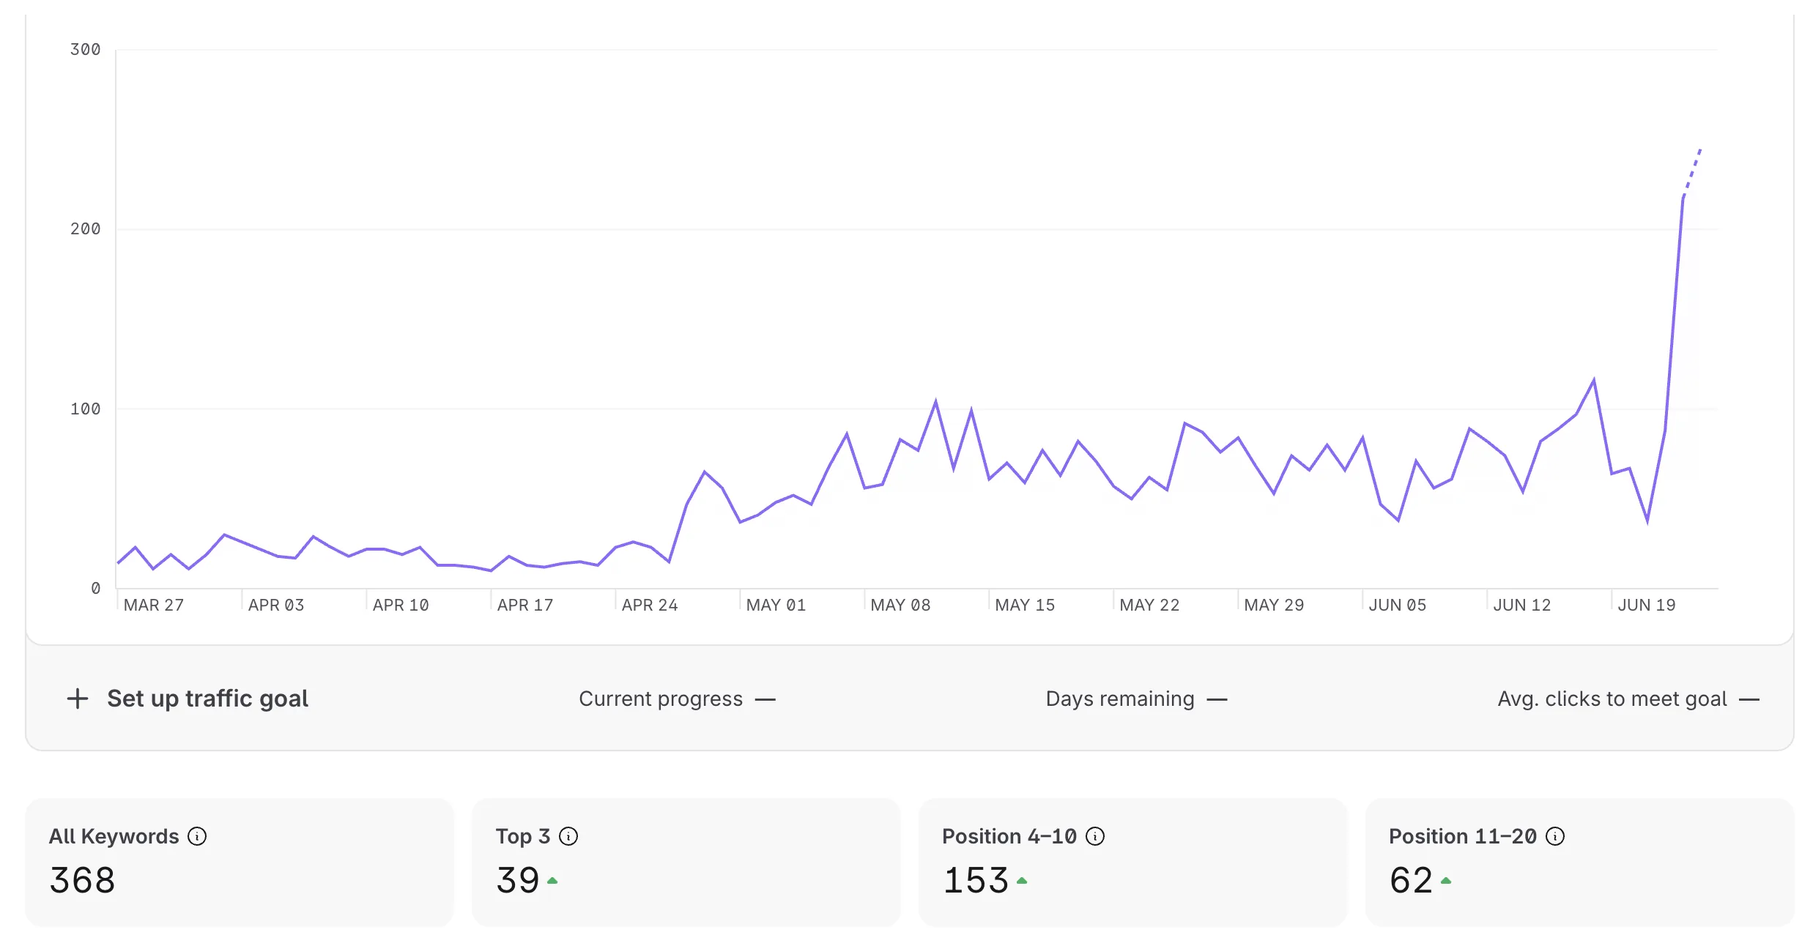Click the MAR 27 axis label
The width and height of the screenshot is (1802, 946).
(154, 606)
